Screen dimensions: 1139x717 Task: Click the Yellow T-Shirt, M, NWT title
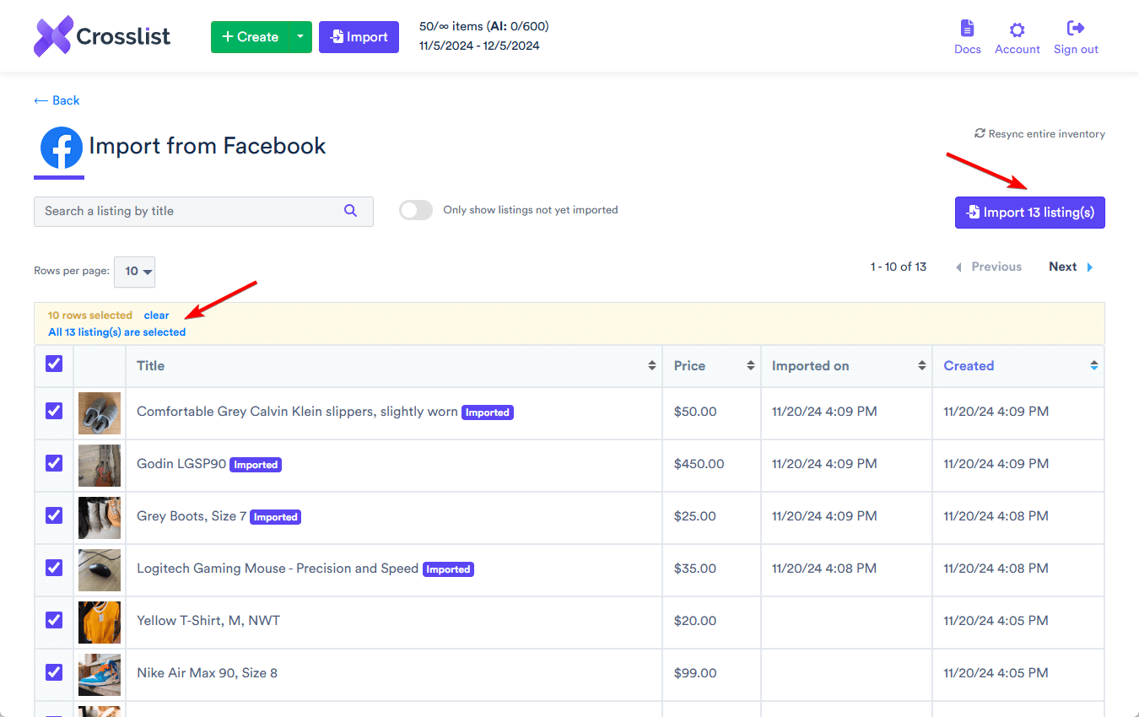[x=208, y=621]
